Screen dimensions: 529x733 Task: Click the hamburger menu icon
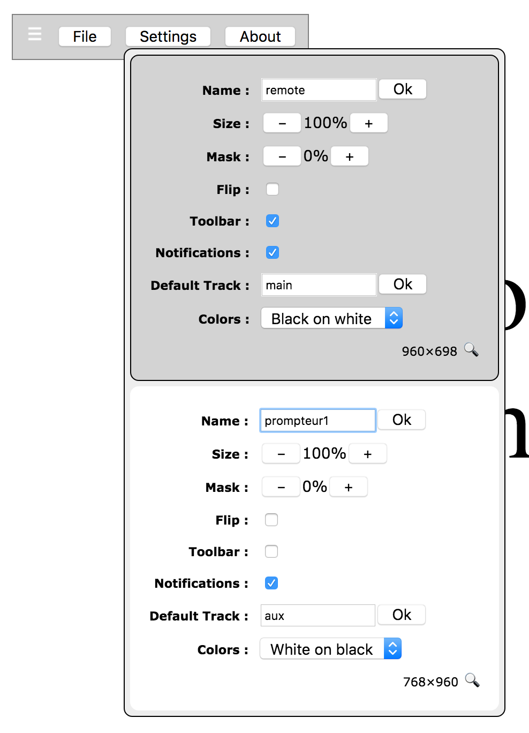[x=35, y=34]
